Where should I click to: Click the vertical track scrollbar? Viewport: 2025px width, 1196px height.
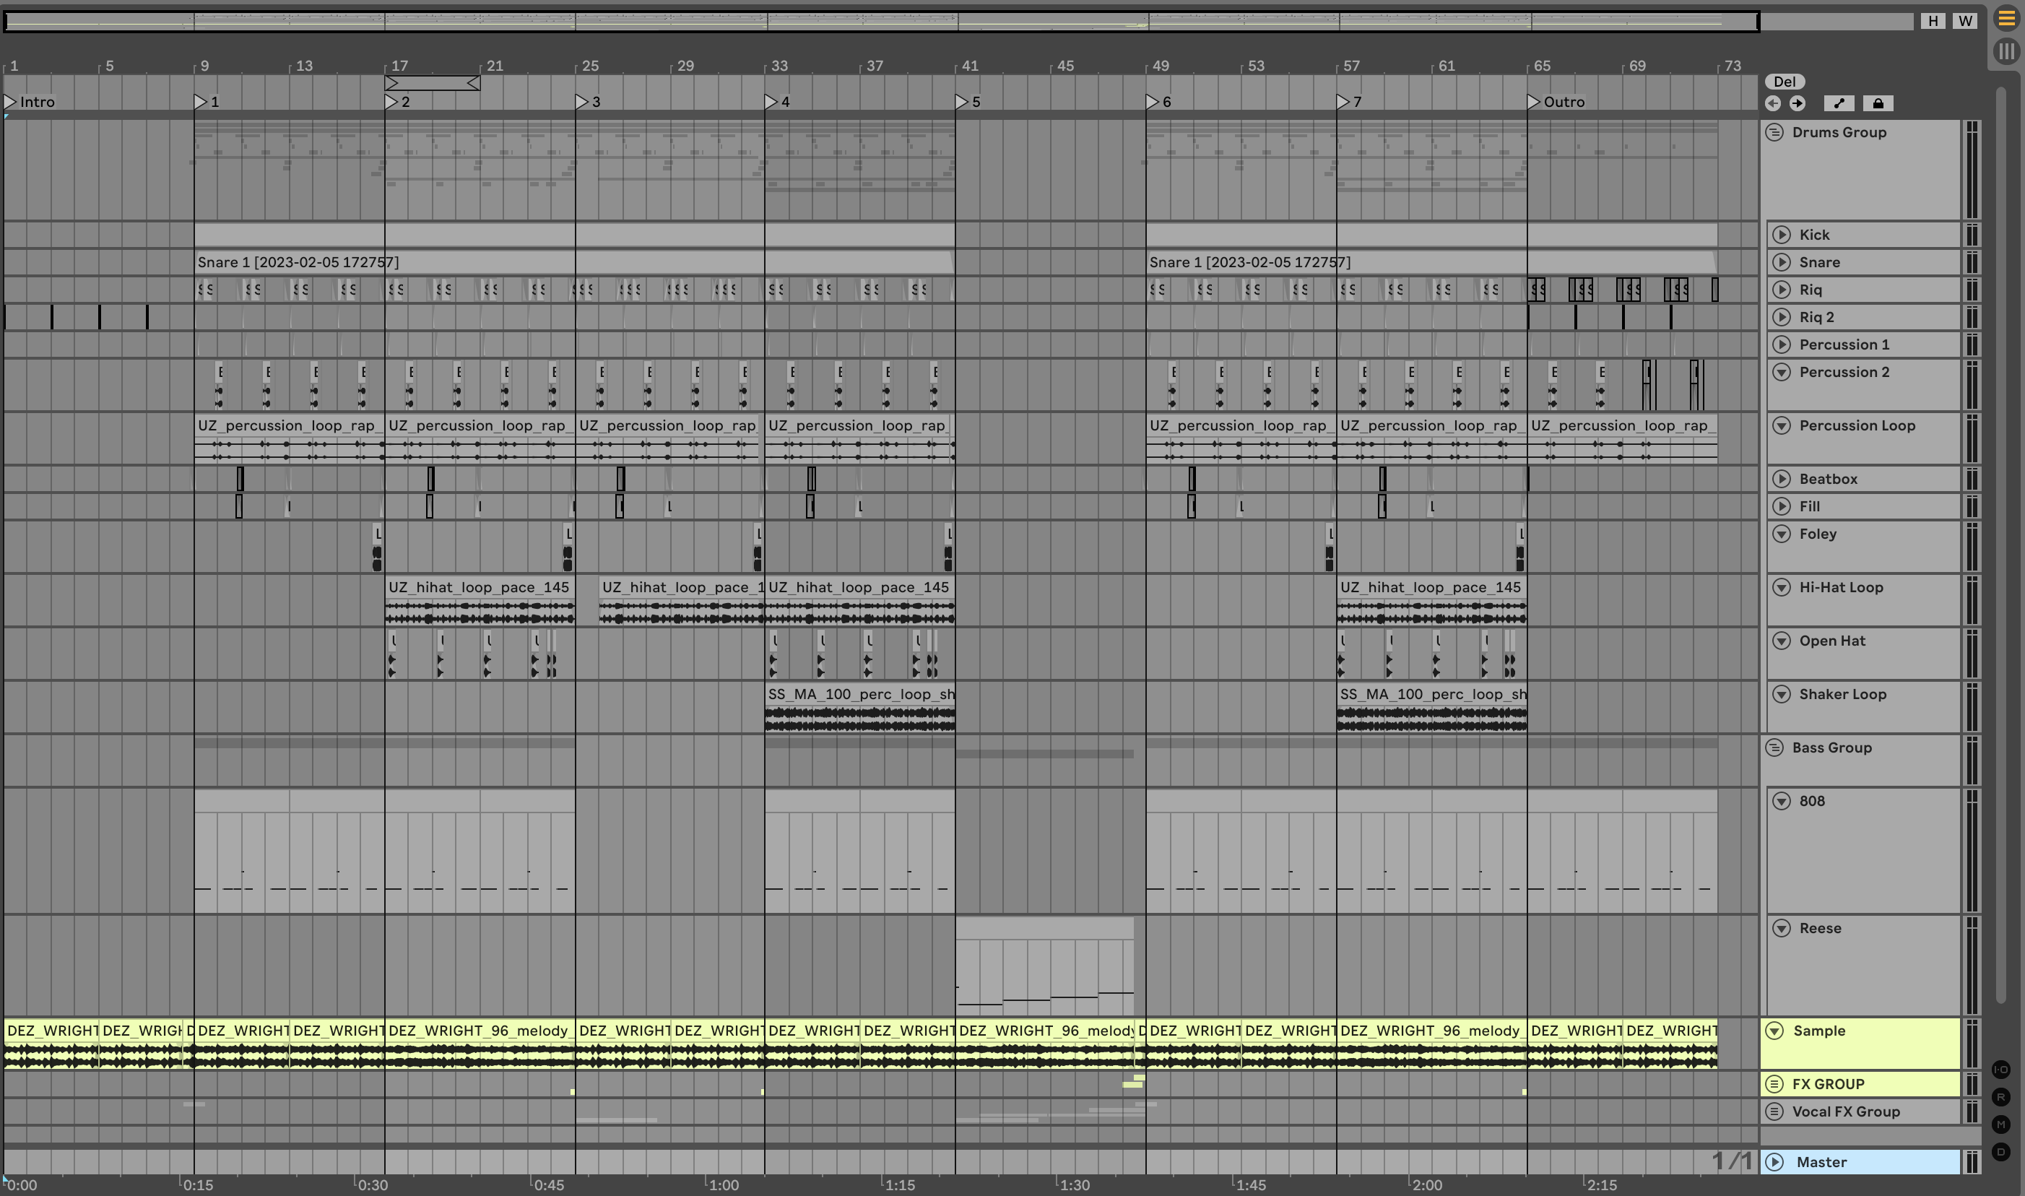[x=2001, y=544]
